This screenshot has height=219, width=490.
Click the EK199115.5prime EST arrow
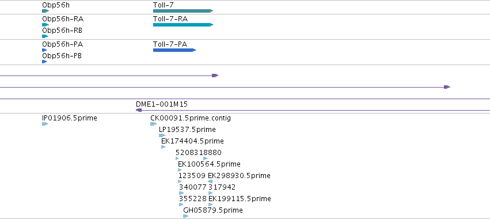pyautogui.click(x=211, y=205)
